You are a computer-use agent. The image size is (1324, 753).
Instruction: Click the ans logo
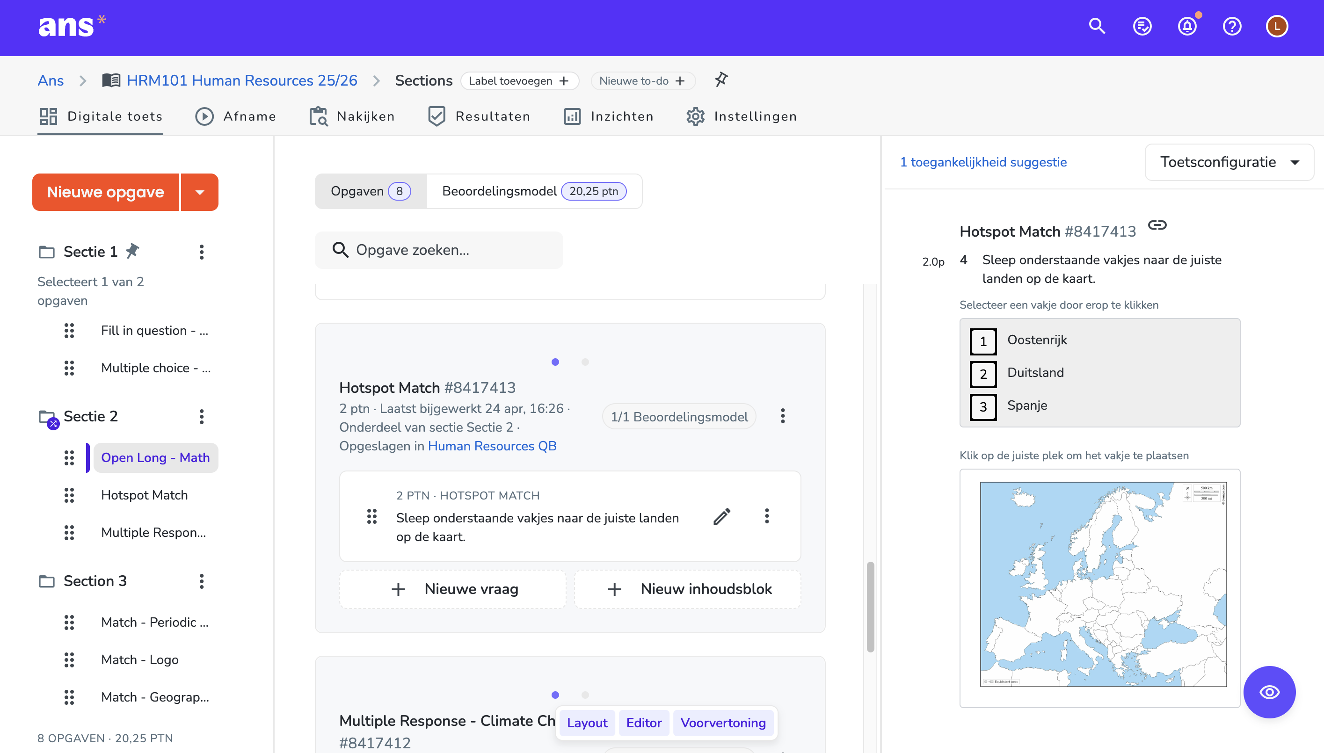[x=73, y=26]
